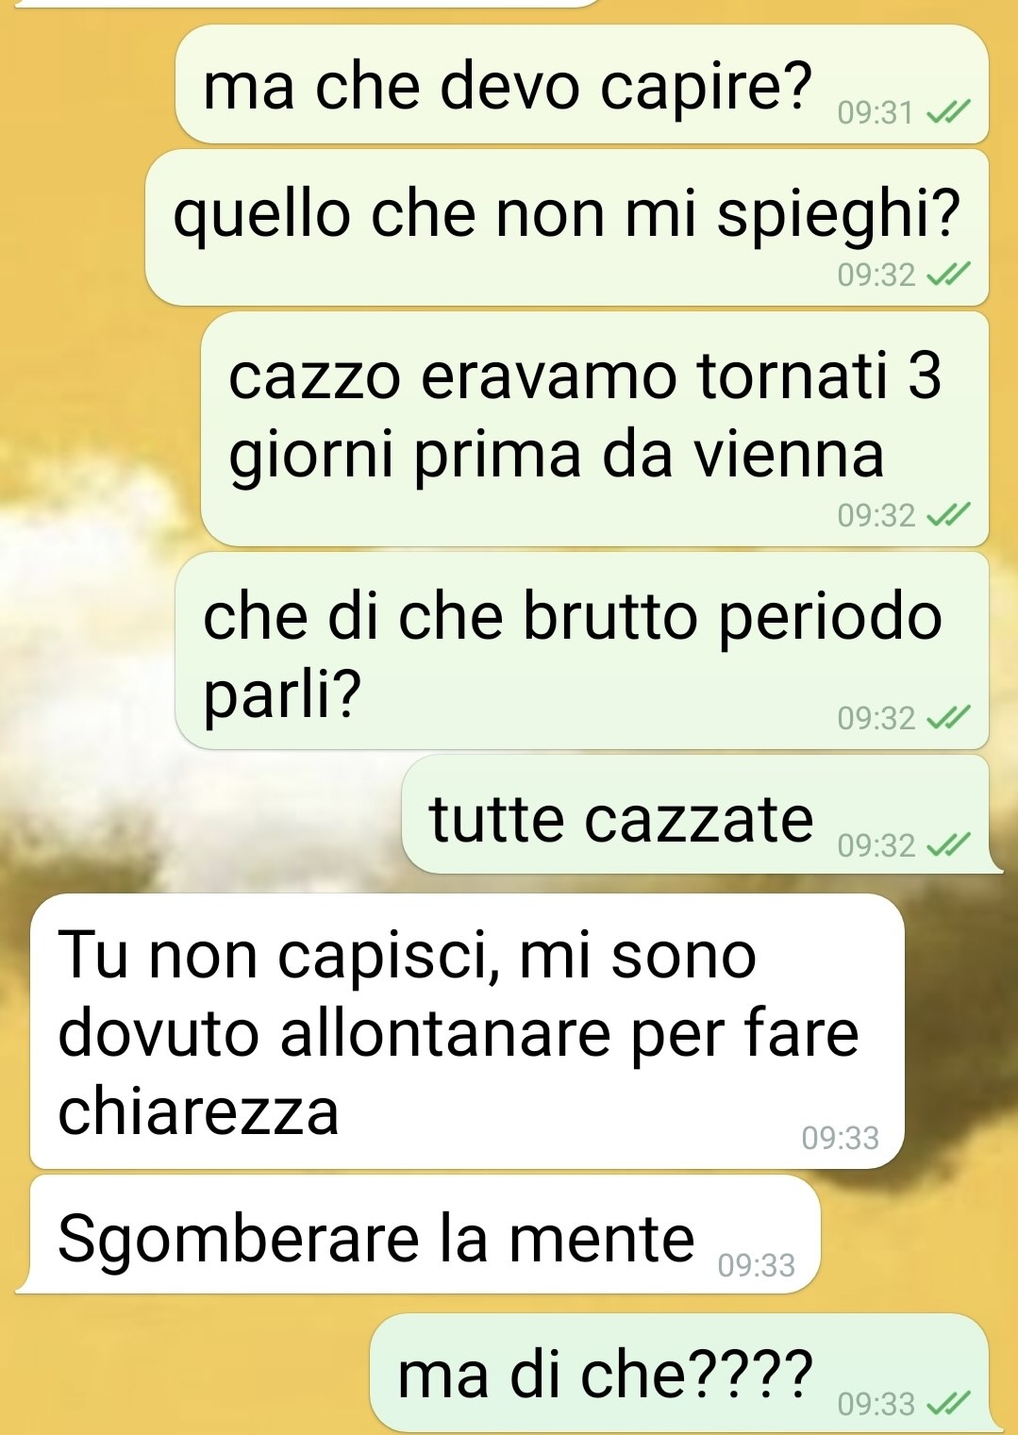
Task: Tap the 09:33 timestamp on the 'chiarezza' message
Action: 840,1139
